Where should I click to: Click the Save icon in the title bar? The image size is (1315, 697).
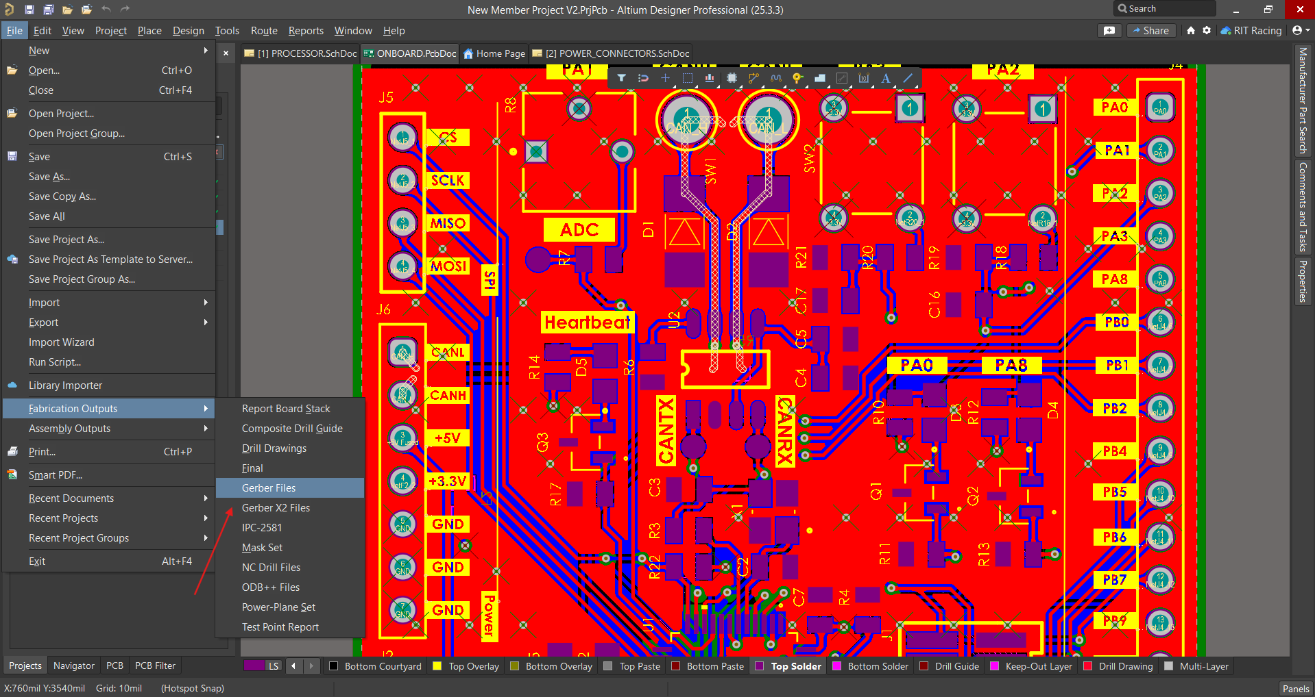(x=29, y=10)
